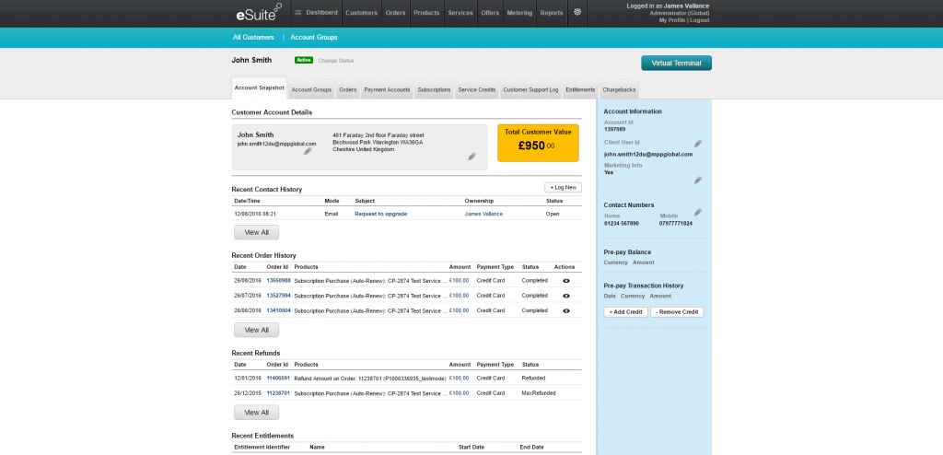Edit Marketing Info using the pencil icon
This screenshot has width=943, height=455.
(698, 180)
